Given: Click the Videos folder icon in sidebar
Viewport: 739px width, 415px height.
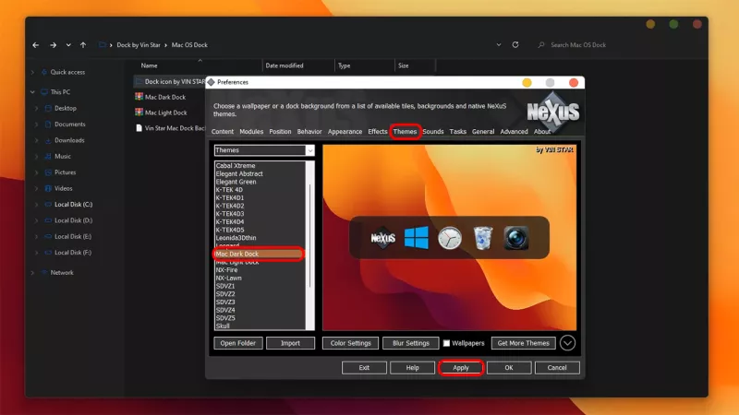Looking at the screenshot, I should 48,188.
